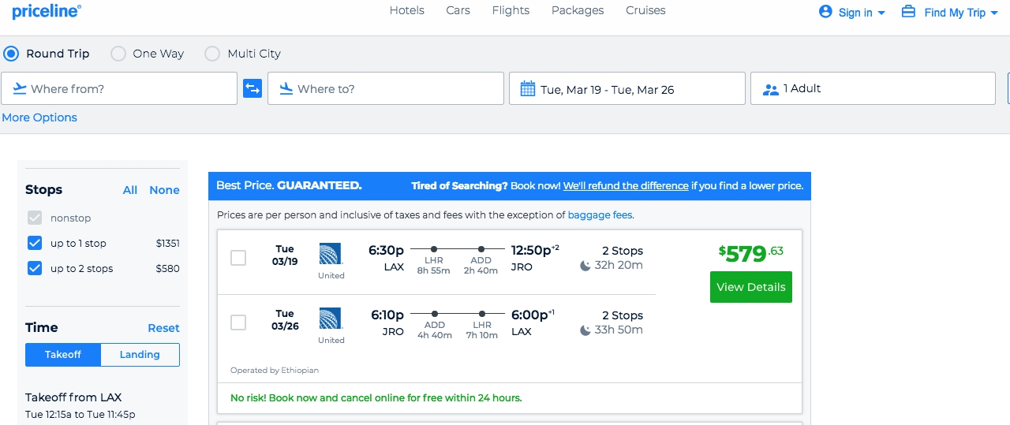Click the Sign in person icon

pyautogui.click(x=826, y=11)
